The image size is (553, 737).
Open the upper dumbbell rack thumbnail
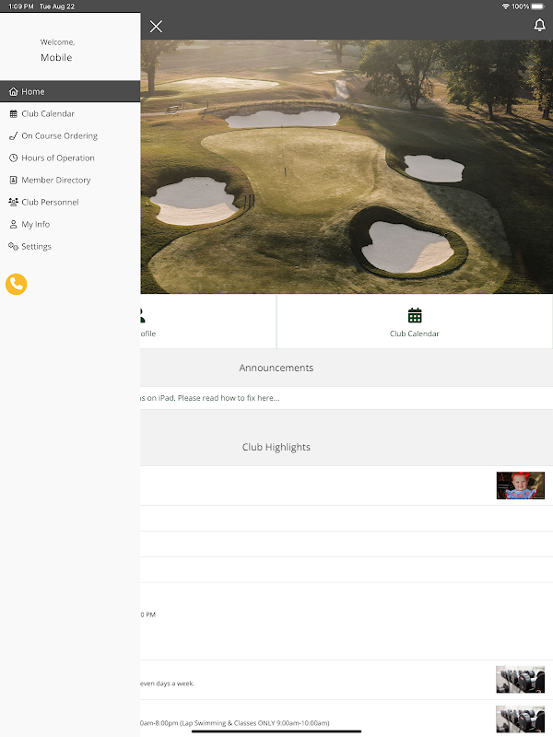[521, 679]
